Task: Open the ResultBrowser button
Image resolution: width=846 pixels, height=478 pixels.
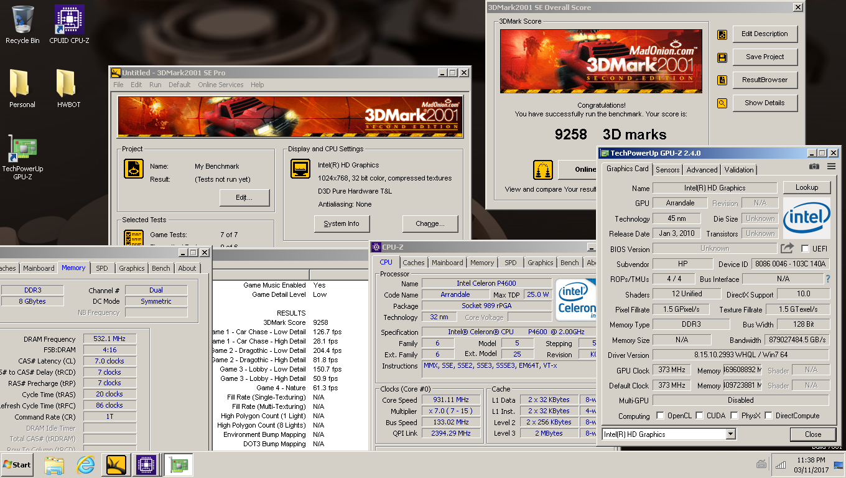Action: (x=765, y=80)
